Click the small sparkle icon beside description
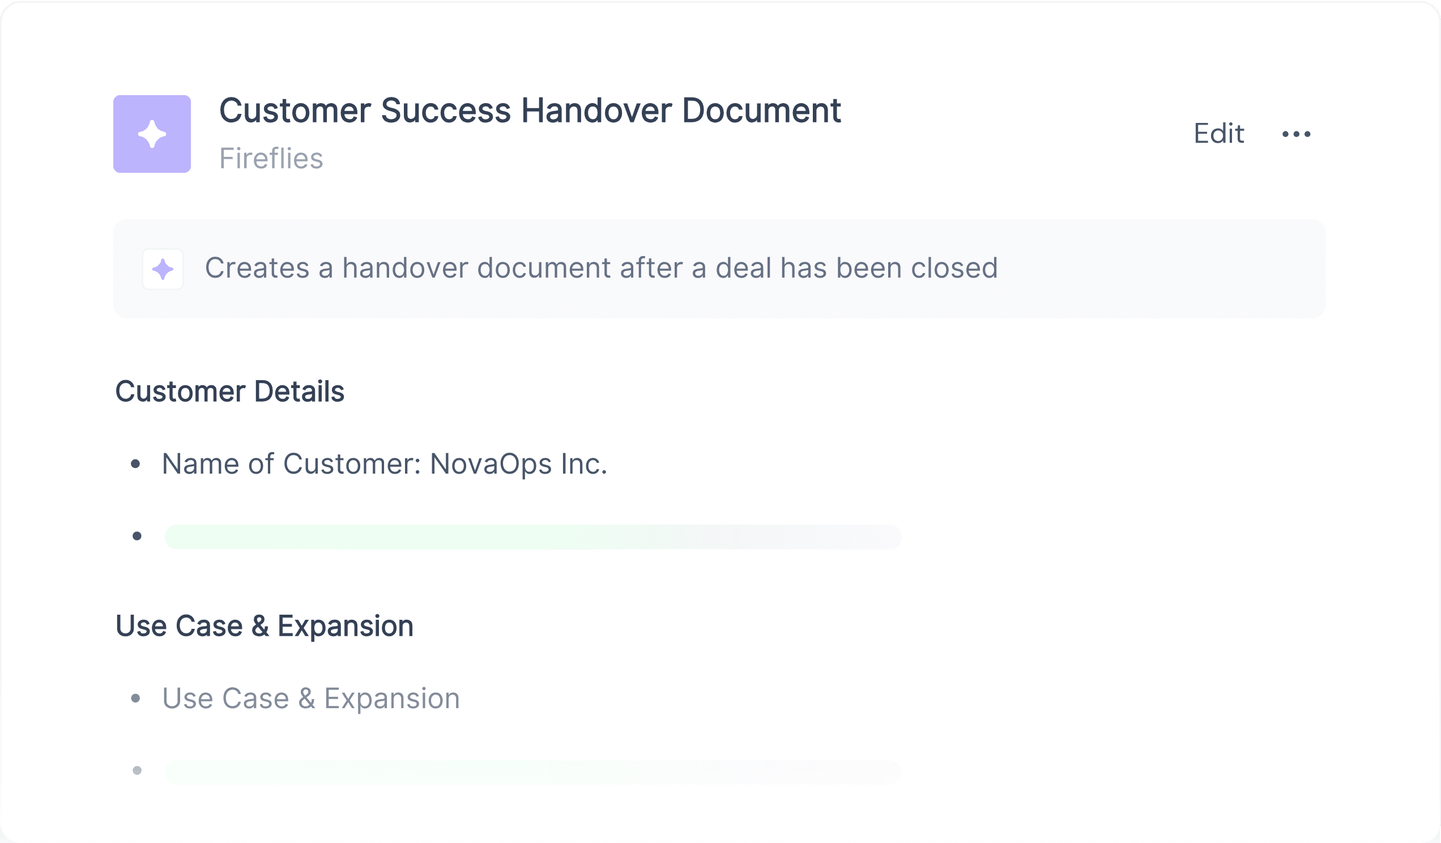The height and width of the screenshot is (843, 1441). [163, 269]
